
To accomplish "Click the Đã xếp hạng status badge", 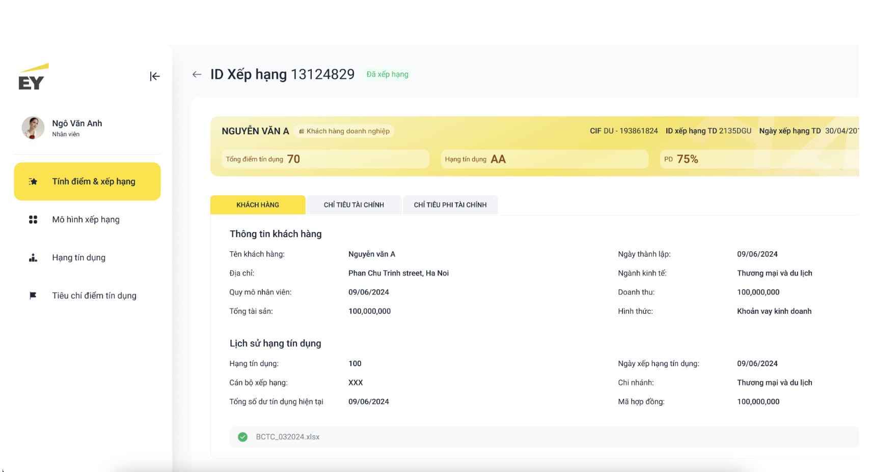I will point(388,74).
